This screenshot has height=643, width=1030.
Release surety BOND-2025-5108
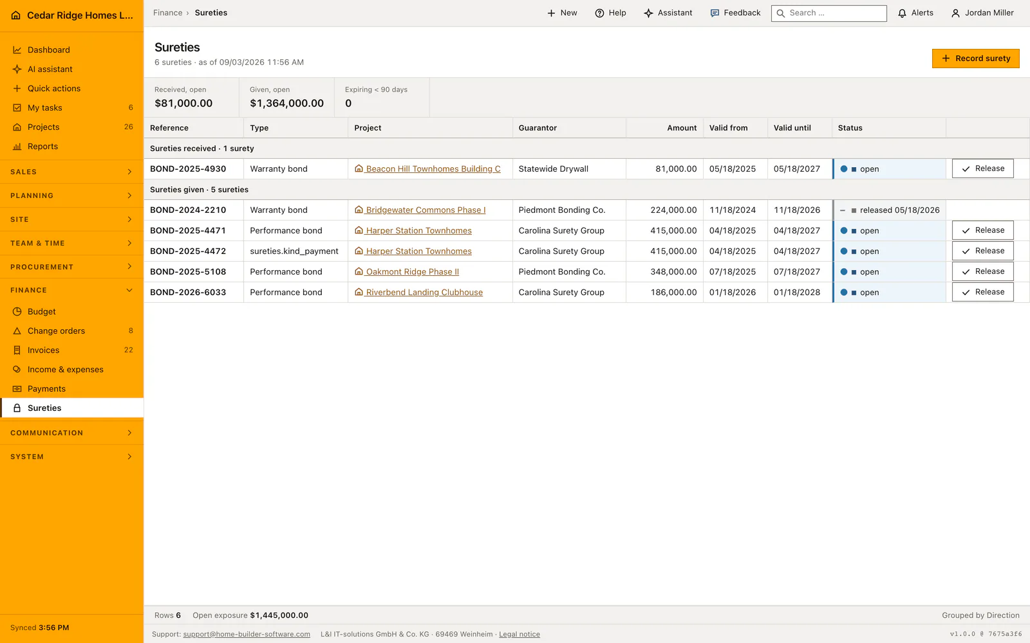tap(982, 271)
